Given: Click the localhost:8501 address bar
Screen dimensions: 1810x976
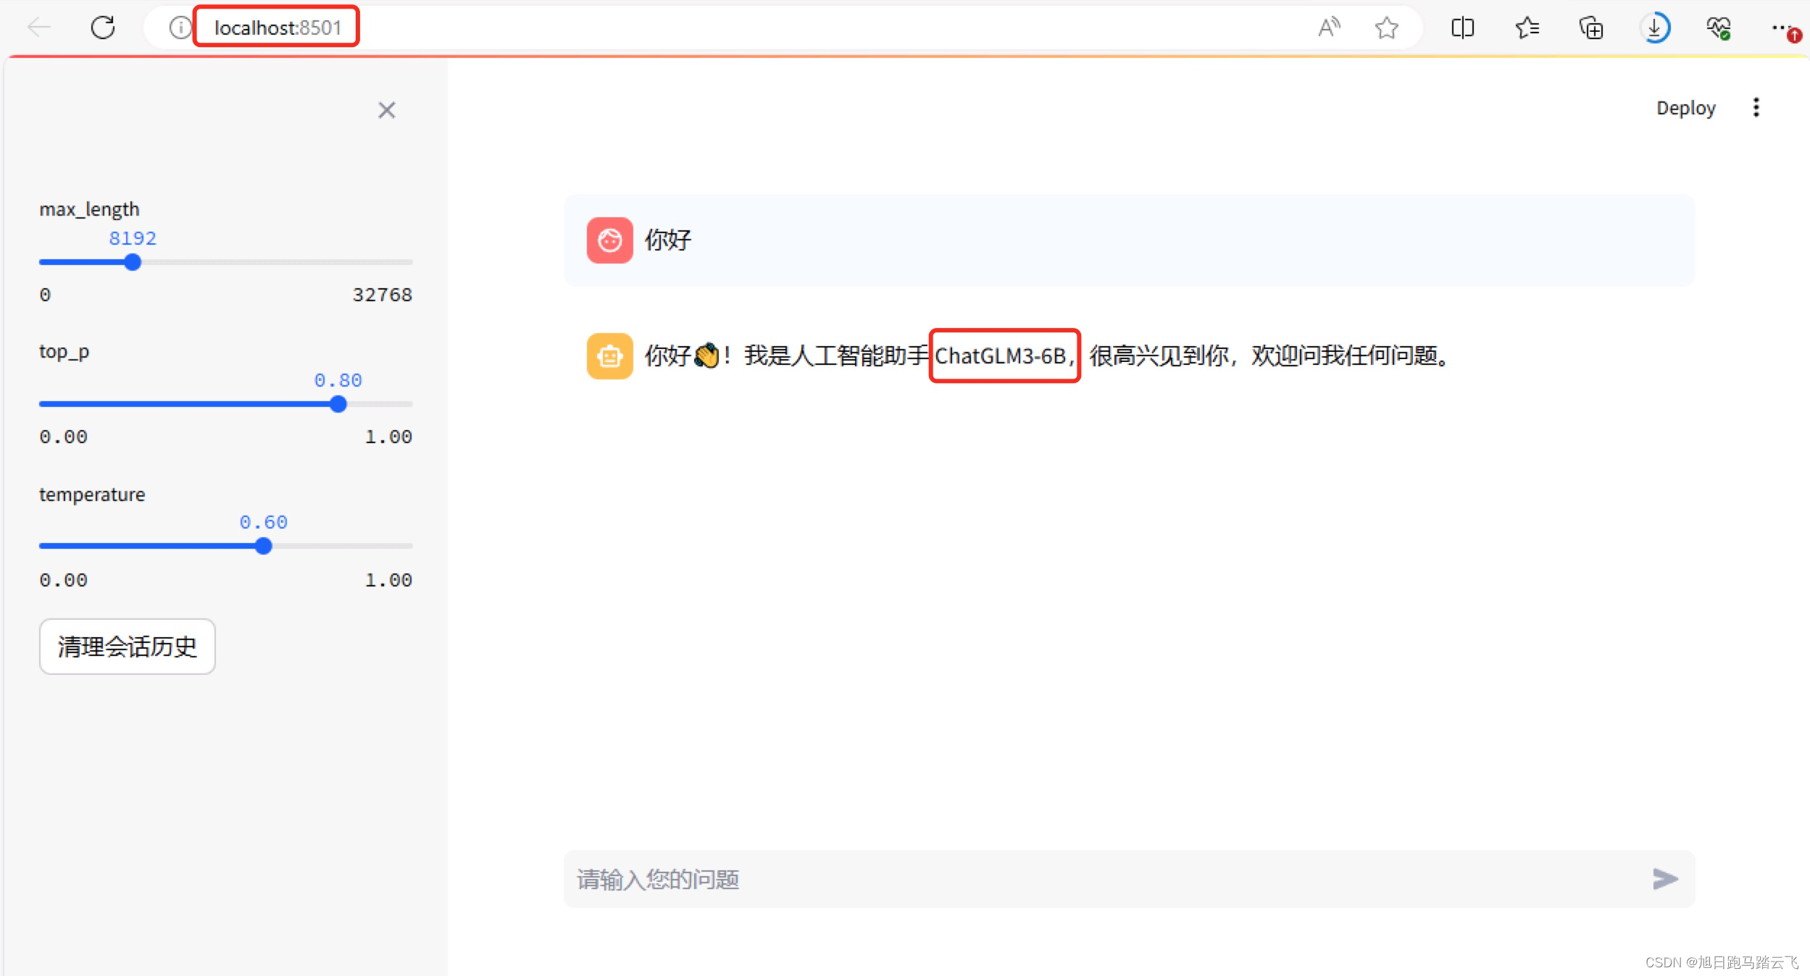Looking at the screenshot, I should point(277,28).
